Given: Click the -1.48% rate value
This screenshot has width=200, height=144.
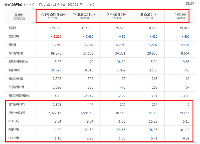Looking at the screenshot, I should pos(184,45).
